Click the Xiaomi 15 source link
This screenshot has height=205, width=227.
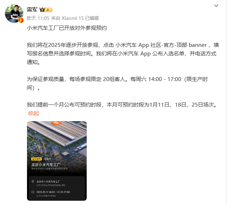point(73,18)
